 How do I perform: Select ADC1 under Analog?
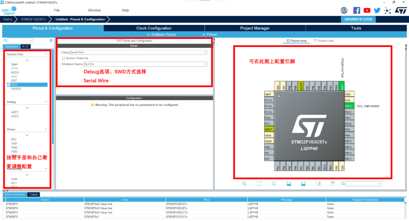pos(15,112)
